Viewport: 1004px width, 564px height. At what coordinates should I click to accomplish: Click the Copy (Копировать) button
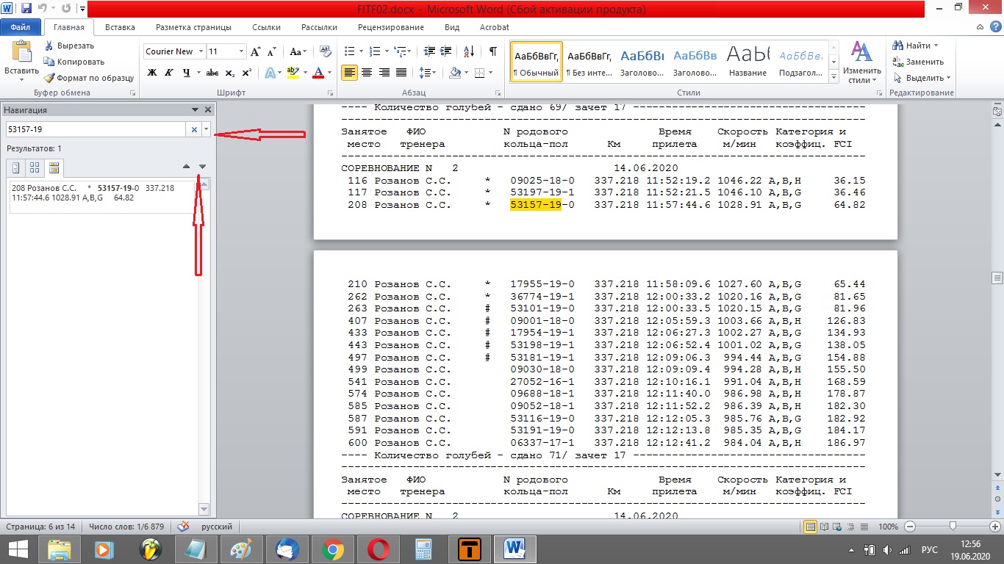73,62
